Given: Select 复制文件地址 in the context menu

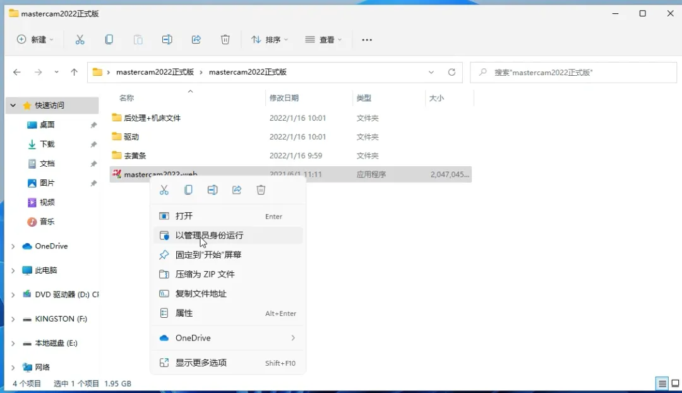Looking at the screenshot, I should click(228, 294).
